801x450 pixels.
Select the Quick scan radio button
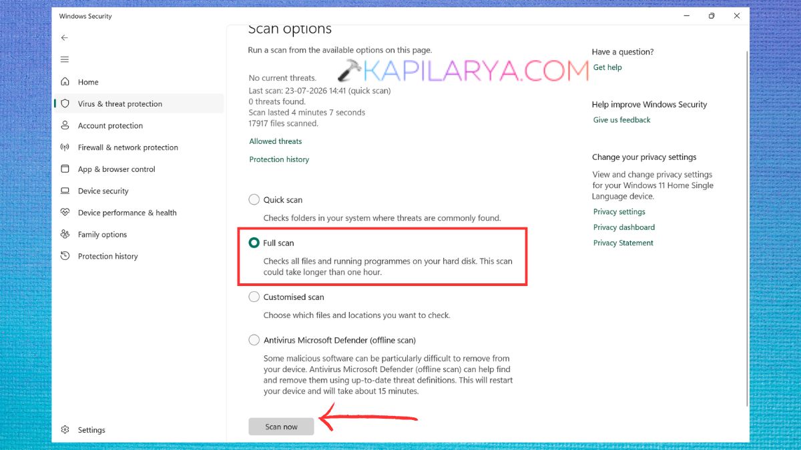[x=254, y=199]
